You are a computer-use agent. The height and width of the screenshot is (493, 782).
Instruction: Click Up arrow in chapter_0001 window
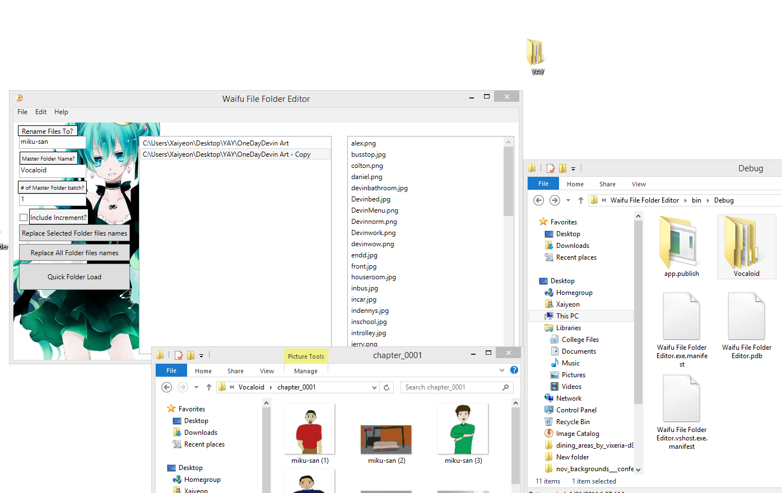coord(209,387)
